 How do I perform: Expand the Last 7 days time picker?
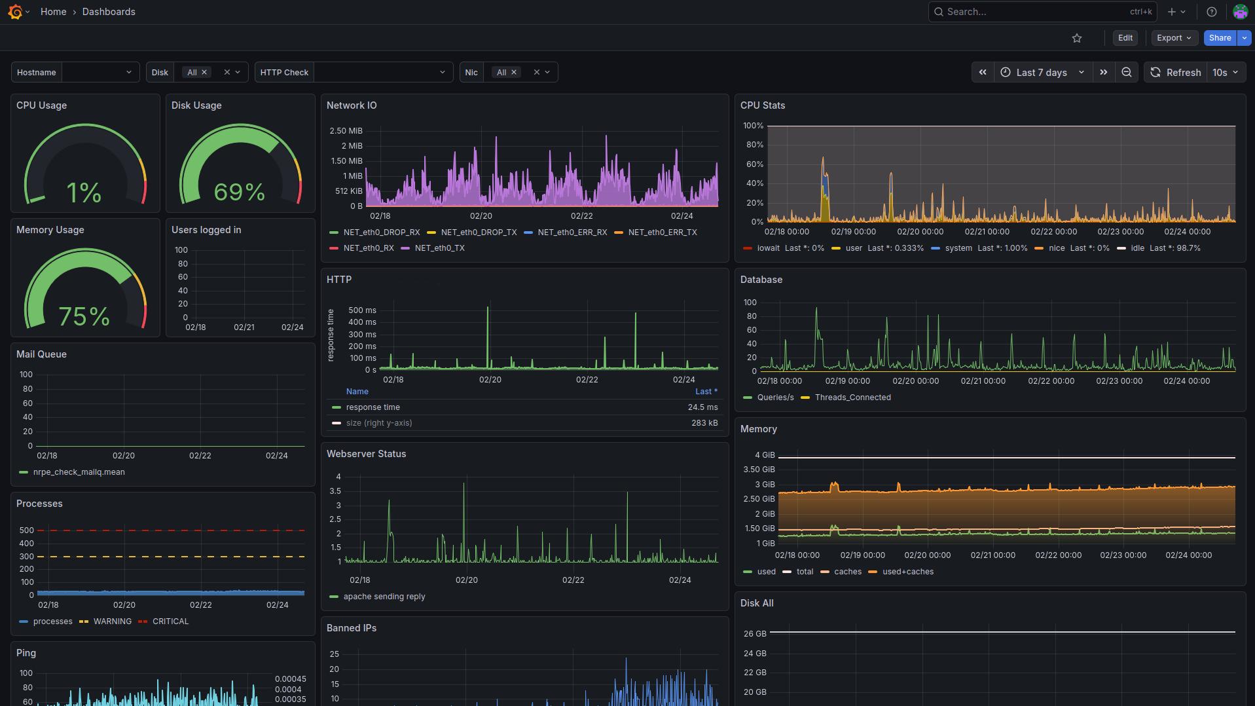pyautogui.click(x=1042, y=72)
